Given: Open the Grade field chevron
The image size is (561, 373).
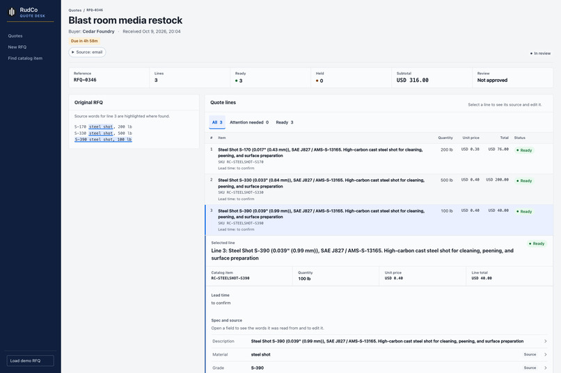Looking at the screenshot, I should tap(545, 367).
